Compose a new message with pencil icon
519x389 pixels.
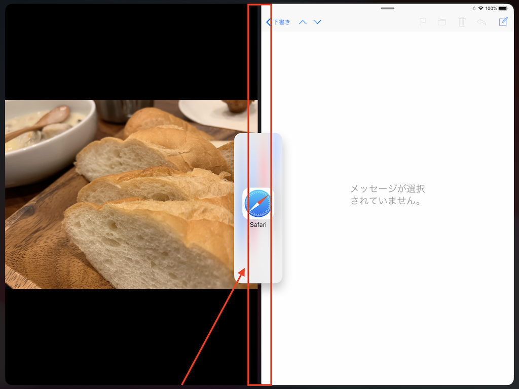pyautogui.click(x=503, y=22)
